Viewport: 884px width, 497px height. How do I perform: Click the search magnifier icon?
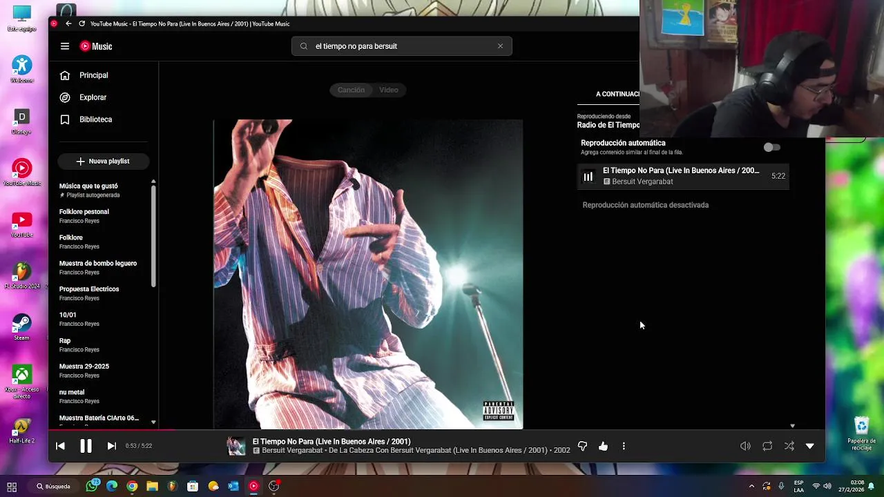point(304,46)
